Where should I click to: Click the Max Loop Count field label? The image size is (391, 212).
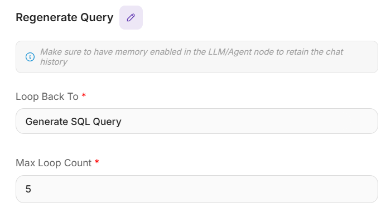point(54,163)
